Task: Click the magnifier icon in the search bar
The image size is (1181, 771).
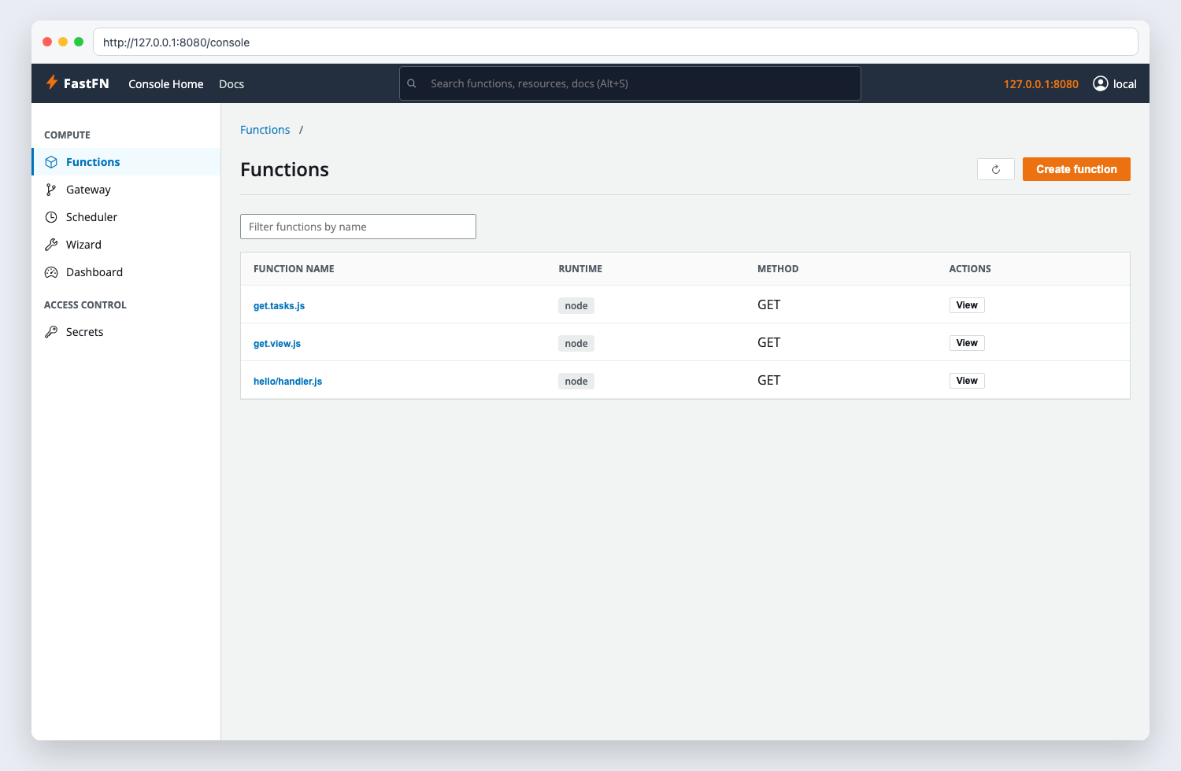Action: click(412, 83)
